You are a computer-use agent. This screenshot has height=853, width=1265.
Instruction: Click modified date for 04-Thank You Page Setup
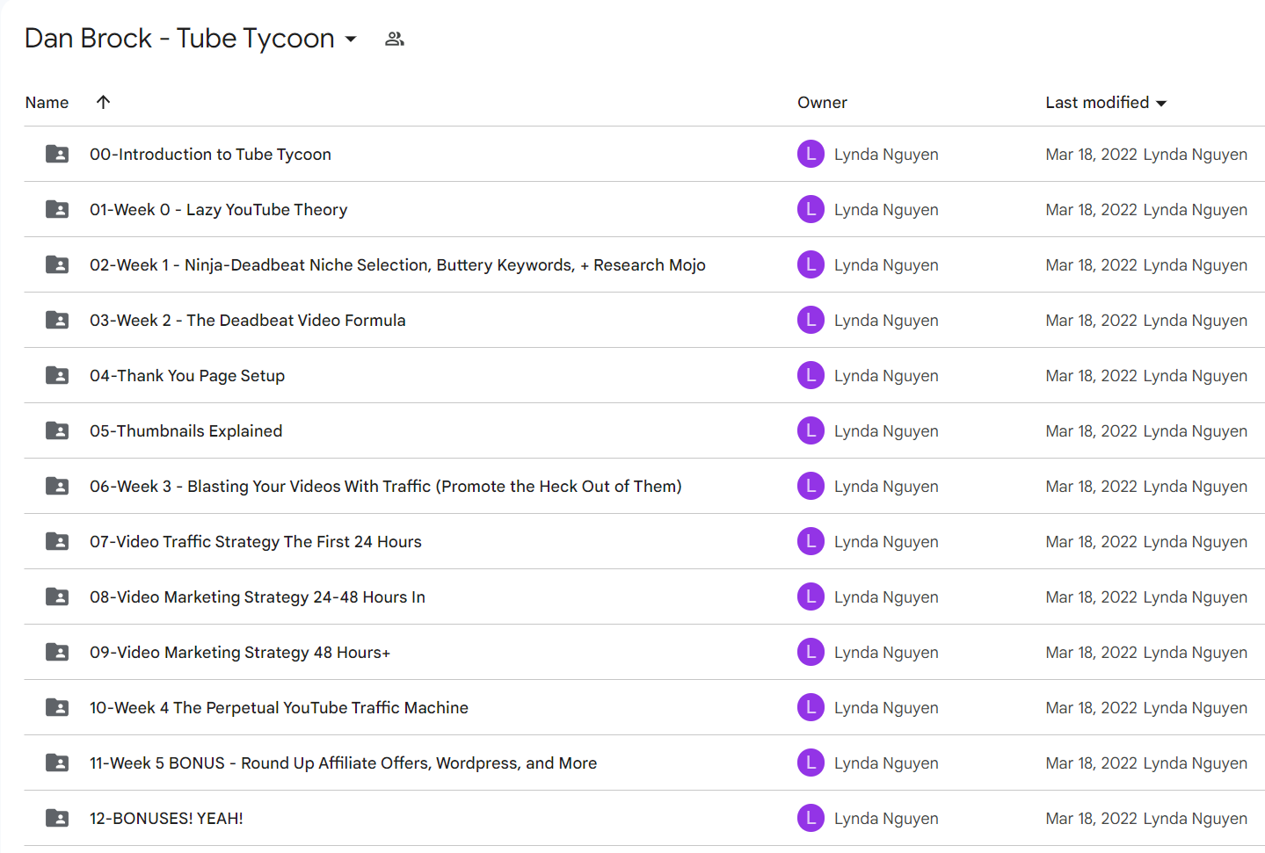(1091, 376)
